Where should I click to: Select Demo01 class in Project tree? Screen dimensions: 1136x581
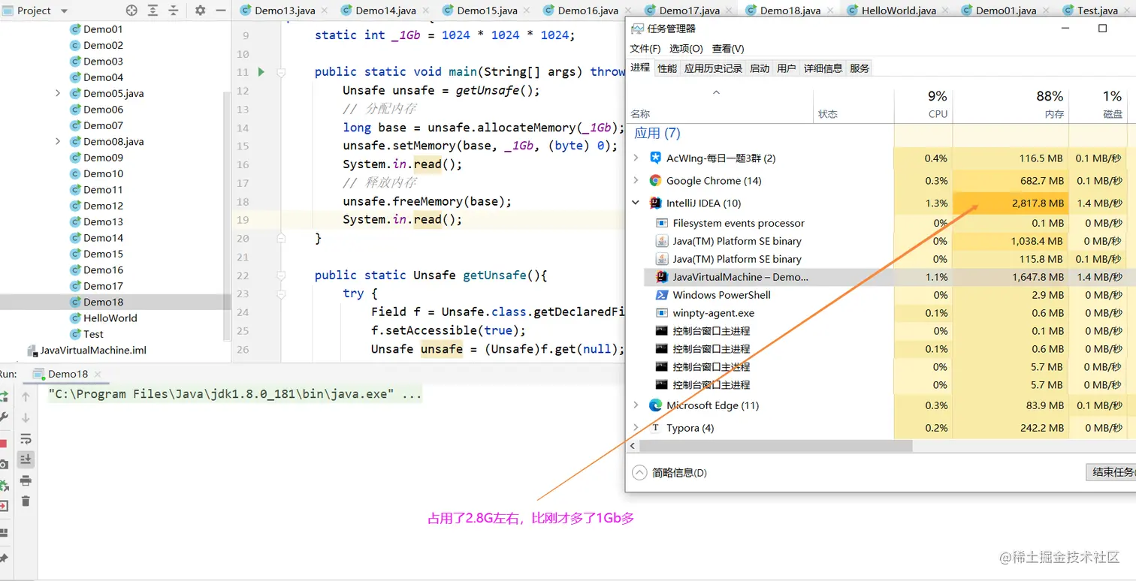(x=103, y=29)
